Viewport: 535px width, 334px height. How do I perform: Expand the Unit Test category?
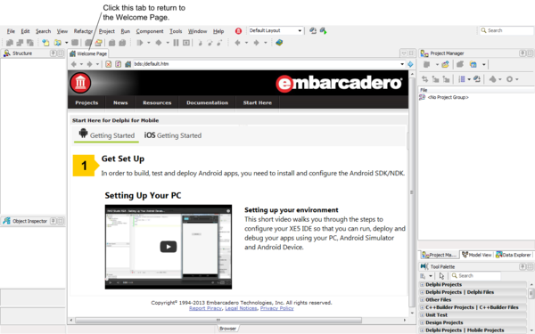point(422,315)
